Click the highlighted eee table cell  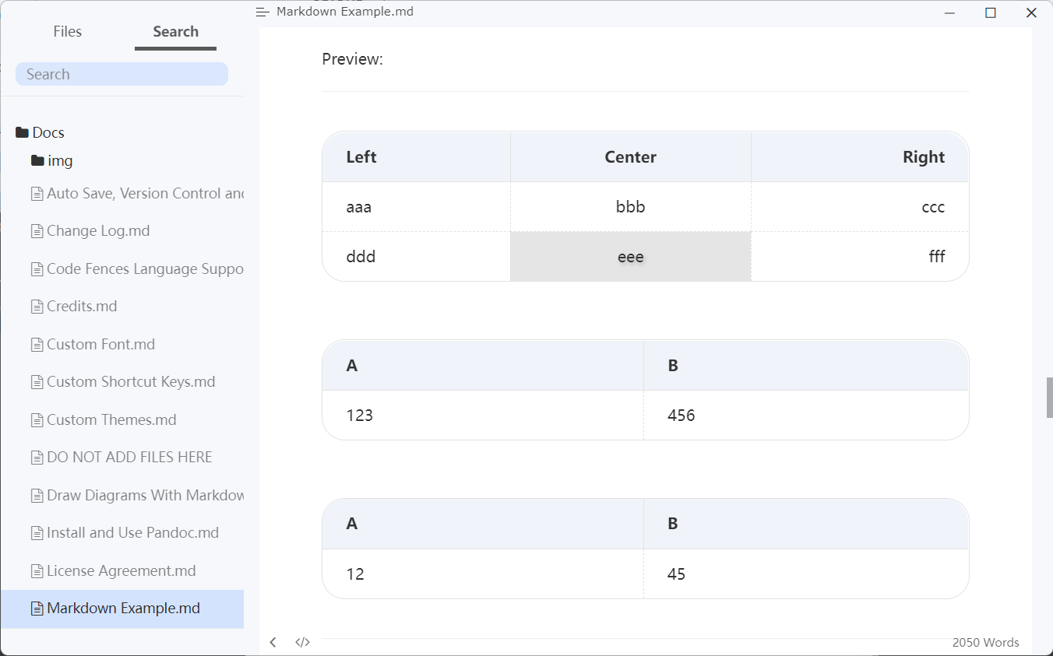click(x=631, y=256)
